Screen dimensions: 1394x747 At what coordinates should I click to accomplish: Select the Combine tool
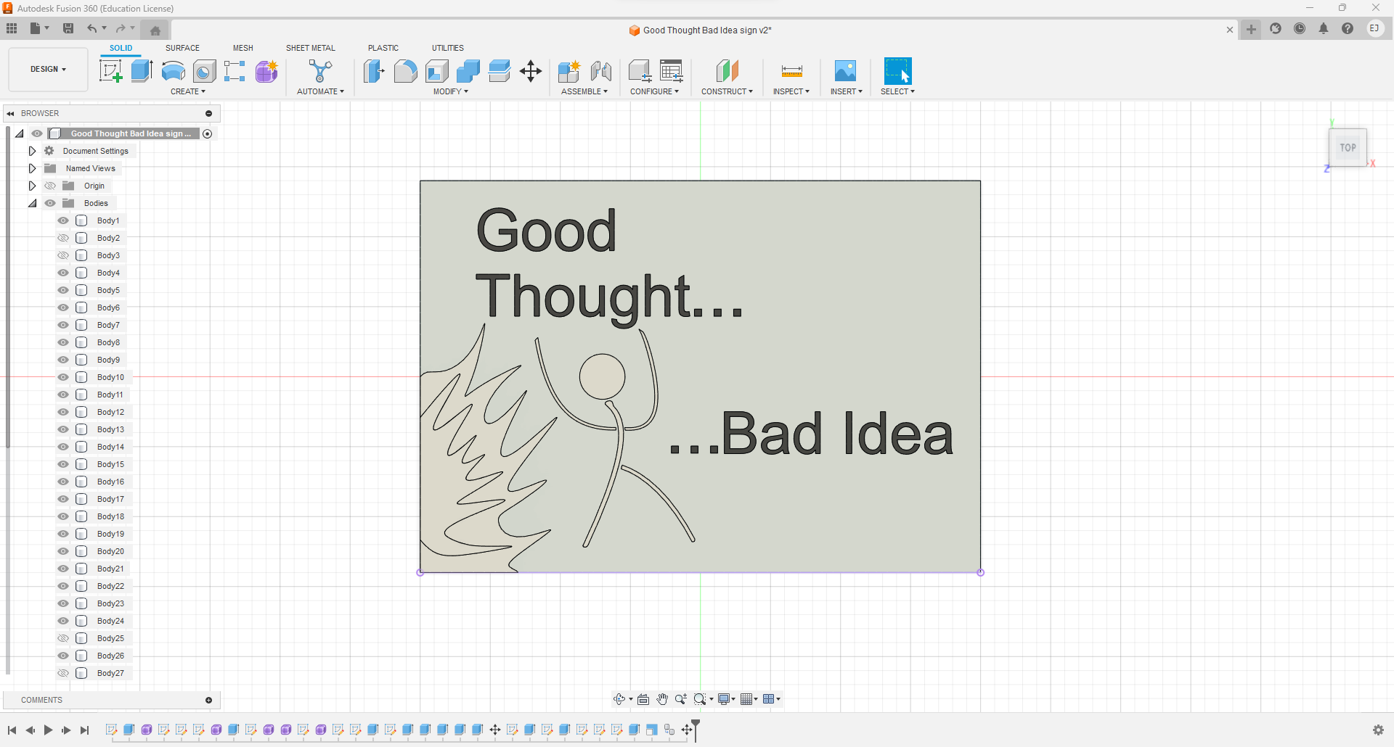[x=468, y=71]
